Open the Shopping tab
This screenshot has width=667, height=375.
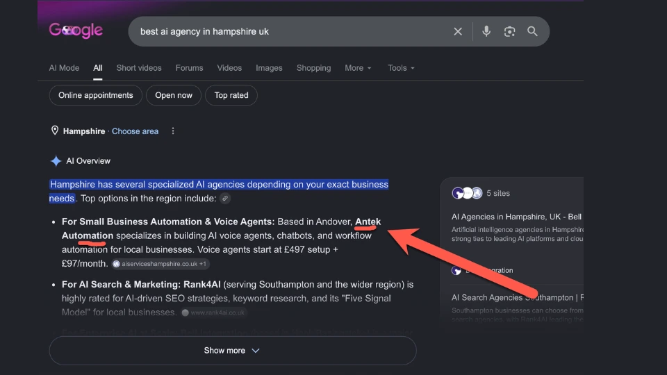coord(313,68)
